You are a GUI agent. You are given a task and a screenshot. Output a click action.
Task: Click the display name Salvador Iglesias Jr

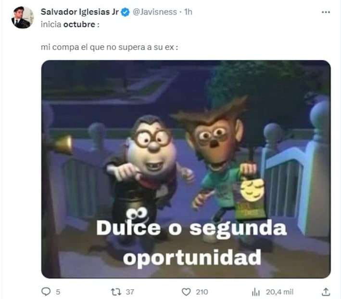click(x=79, y=12)
